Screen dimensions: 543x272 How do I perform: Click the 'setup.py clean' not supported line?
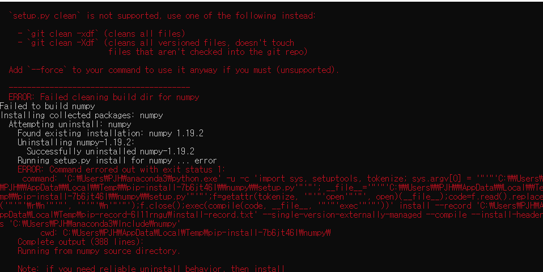(x=162, y=15)
